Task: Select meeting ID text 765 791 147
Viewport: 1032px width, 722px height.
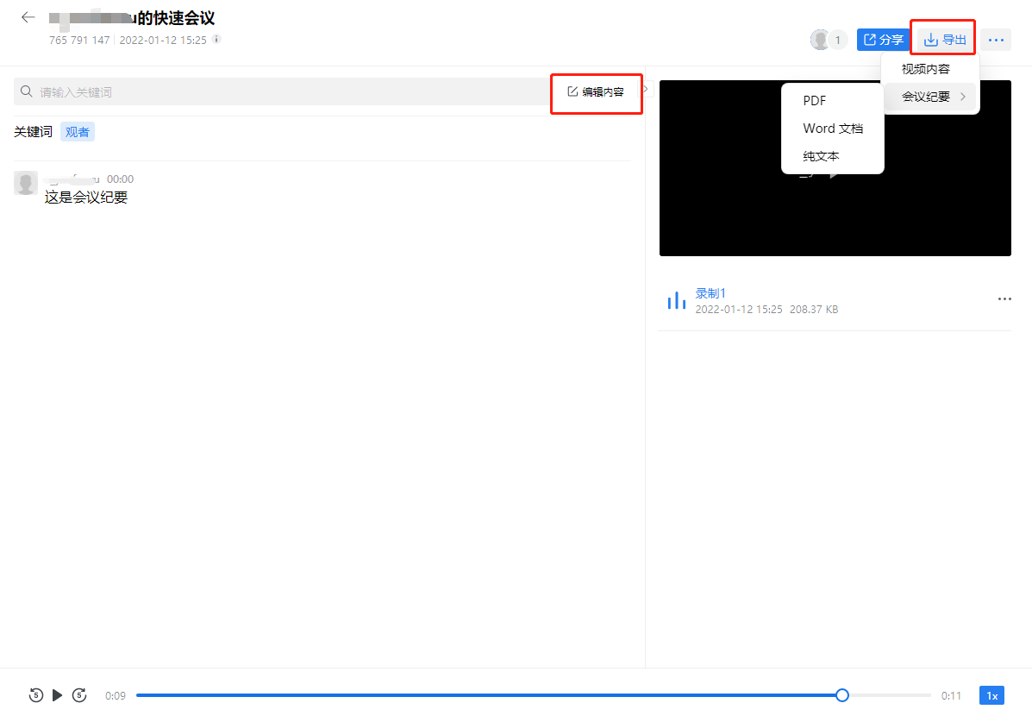Action: [x=79, y=41]
